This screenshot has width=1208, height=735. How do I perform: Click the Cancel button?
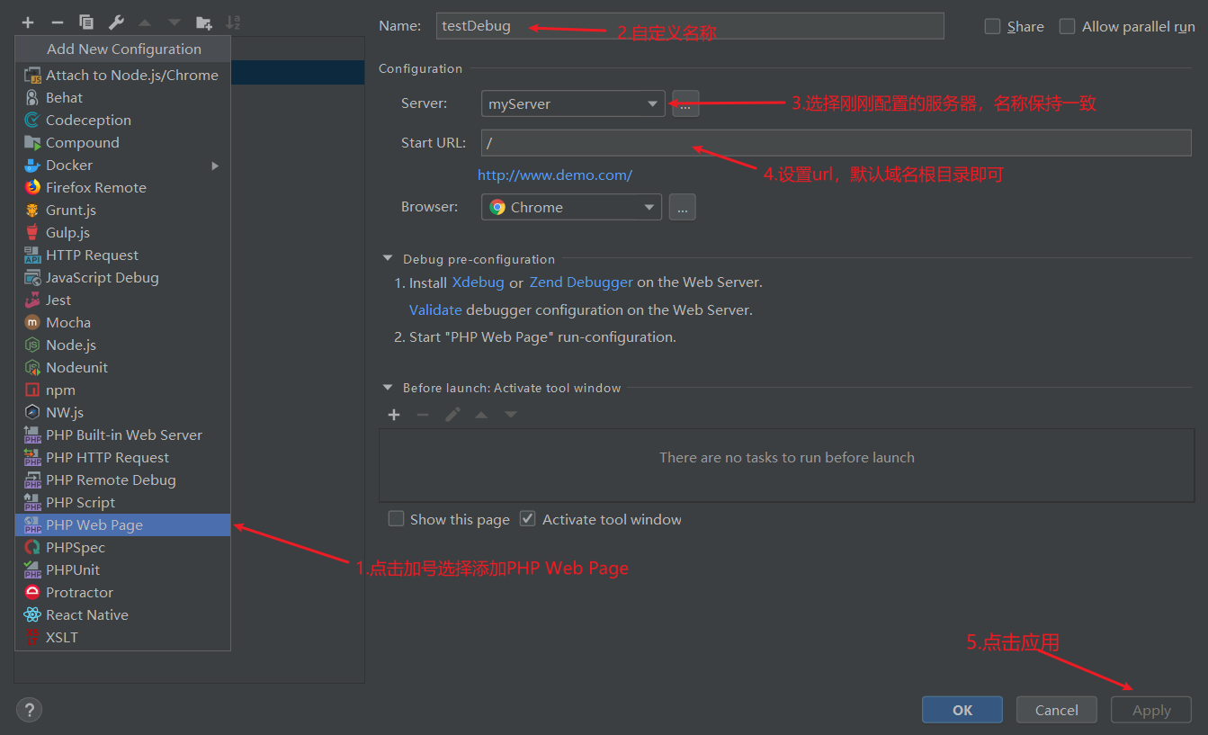[x=1057, y=710]
